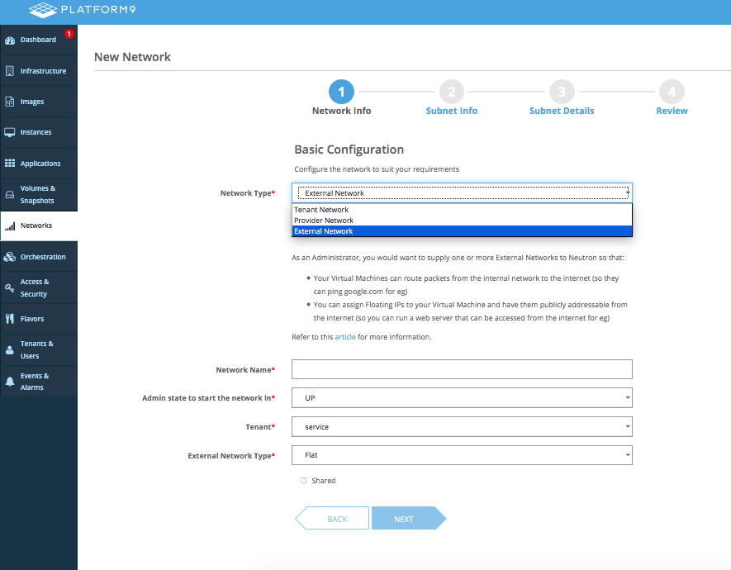731x570 pixels.
Task: Click the Instances monitor icon
Action: (x=10, y=132)
